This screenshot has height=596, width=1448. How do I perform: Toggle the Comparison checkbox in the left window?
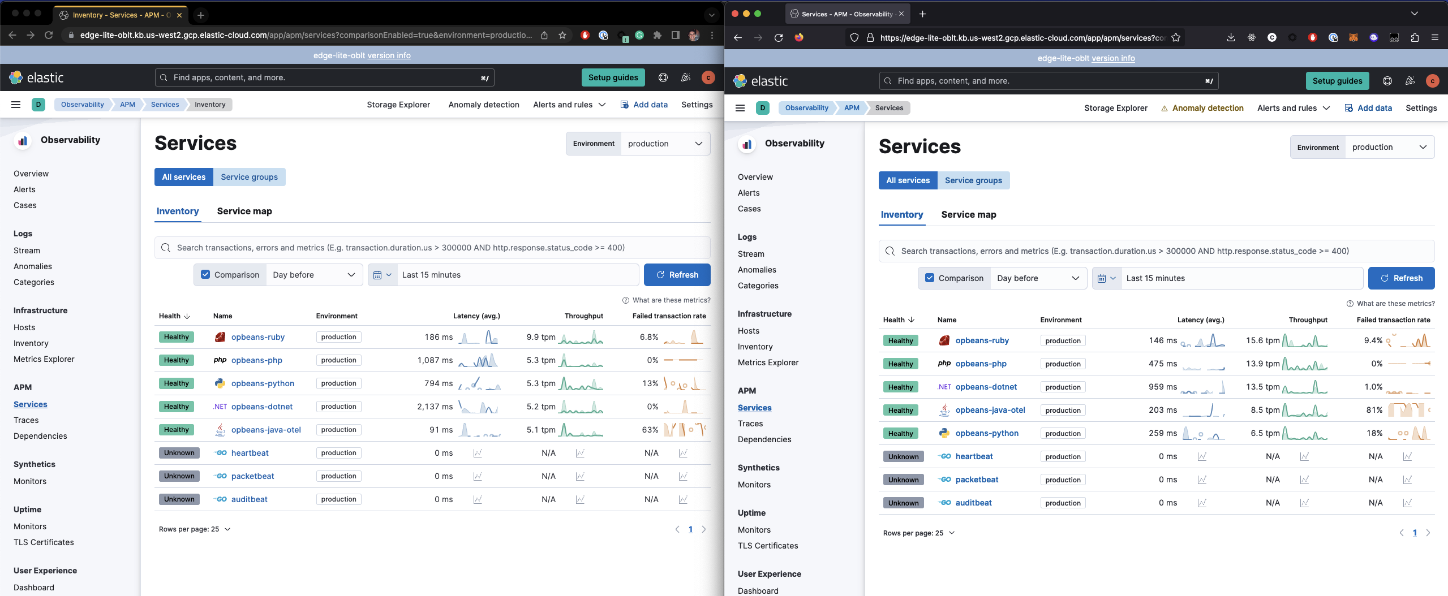pos(205,275)
